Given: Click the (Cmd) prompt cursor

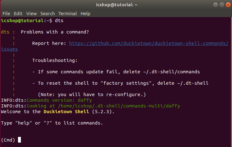Looking at the screenshot, I should (x=19, y=140).
